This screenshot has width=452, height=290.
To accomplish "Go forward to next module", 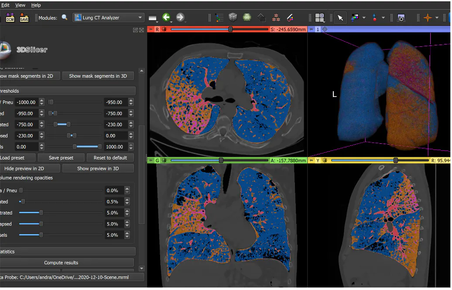I will 180,17.
